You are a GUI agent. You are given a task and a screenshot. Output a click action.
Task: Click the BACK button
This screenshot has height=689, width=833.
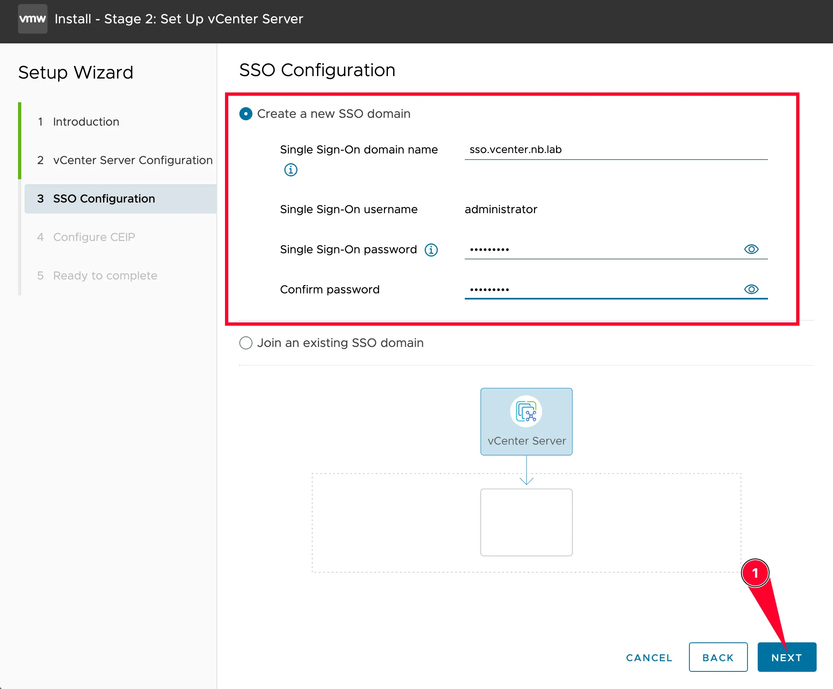point(718,657)
